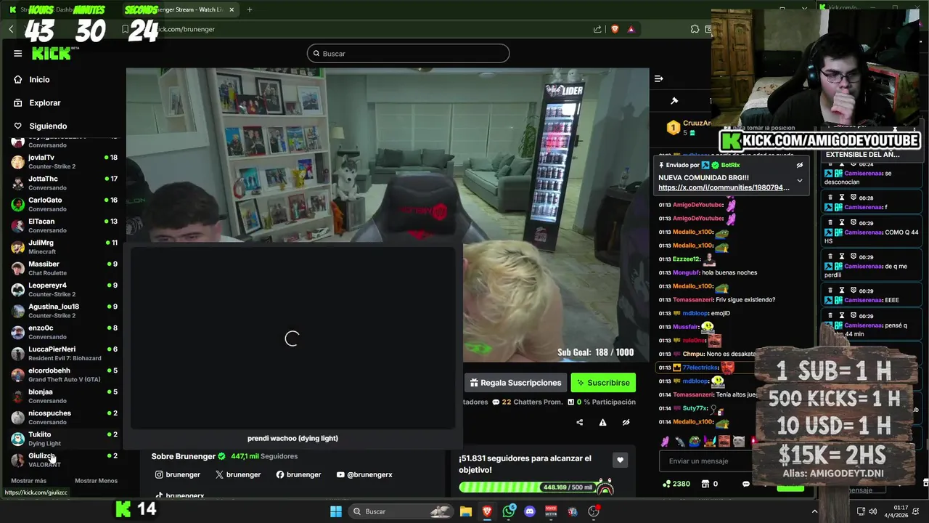Click the green Suscribirse button
Image resolution: width=929 pixels, height=523 pixels.
pyautogui.click(x=603, y=383)
